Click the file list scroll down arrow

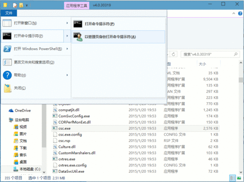point(241,172)
